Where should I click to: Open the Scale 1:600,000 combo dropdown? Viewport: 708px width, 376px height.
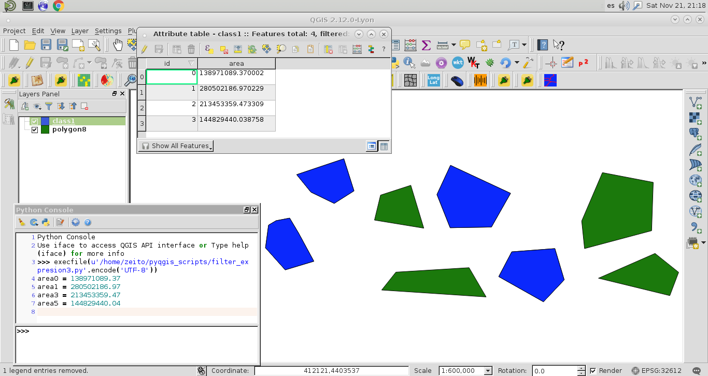(488, 371)
